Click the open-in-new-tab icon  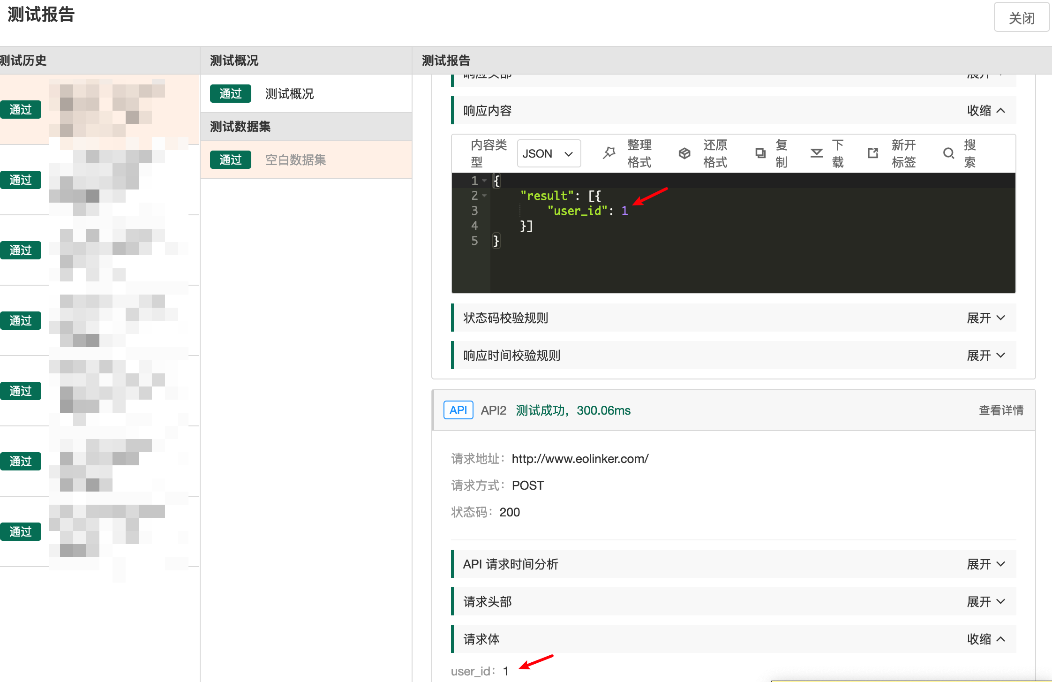pyautogui.click(x=873, y=153)
